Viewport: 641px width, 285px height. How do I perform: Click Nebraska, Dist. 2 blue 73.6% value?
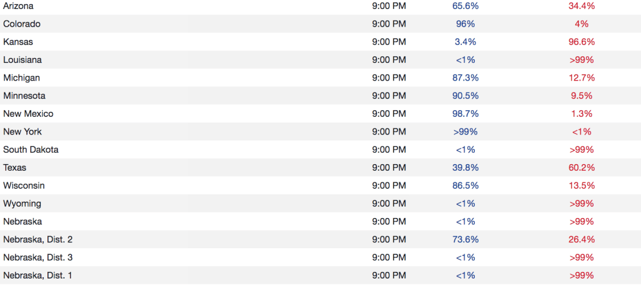click(465, 239)
